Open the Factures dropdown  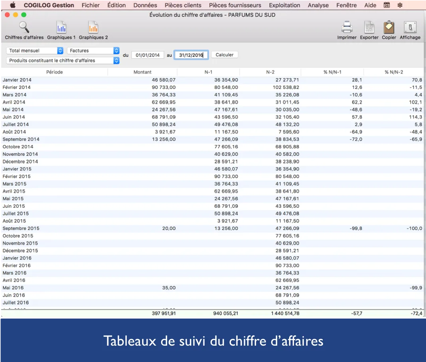[93, 51]
